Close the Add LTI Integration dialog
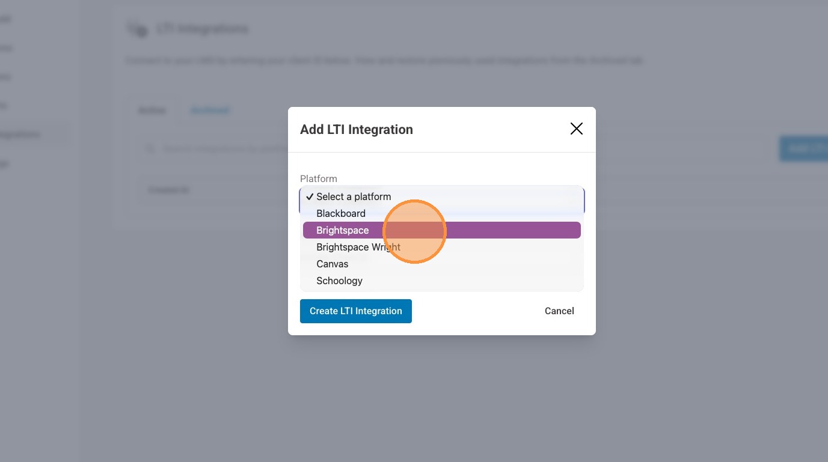 pos(576,129)
